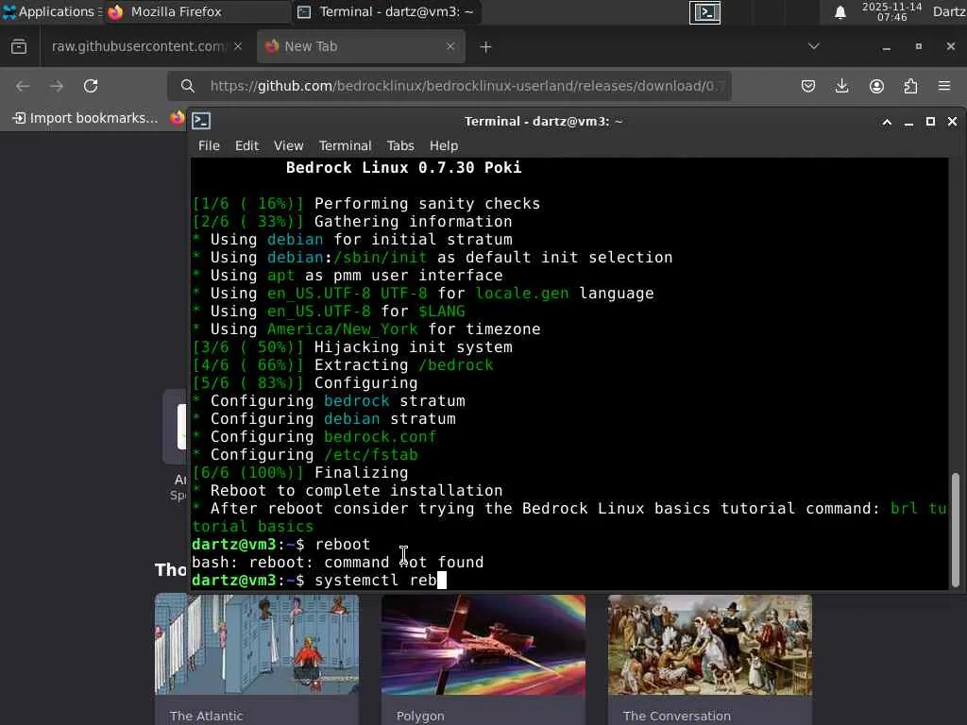The height and width of the screenshot is (725, 967).
Task: Click the terminal window icon in title bar
Action: coord(201,121)
